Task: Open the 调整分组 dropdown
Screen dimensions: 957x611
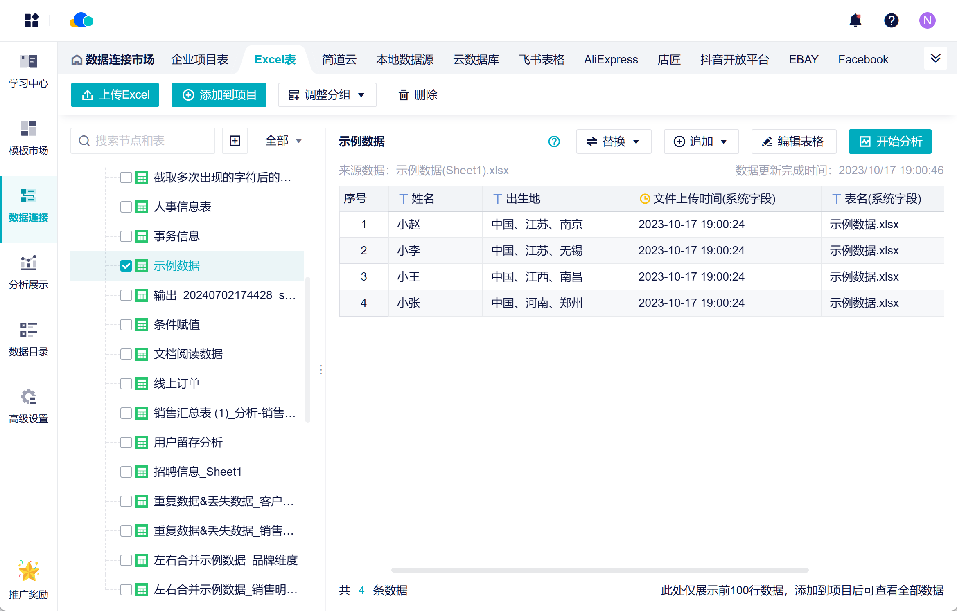Action: click(x=327, y=95)
